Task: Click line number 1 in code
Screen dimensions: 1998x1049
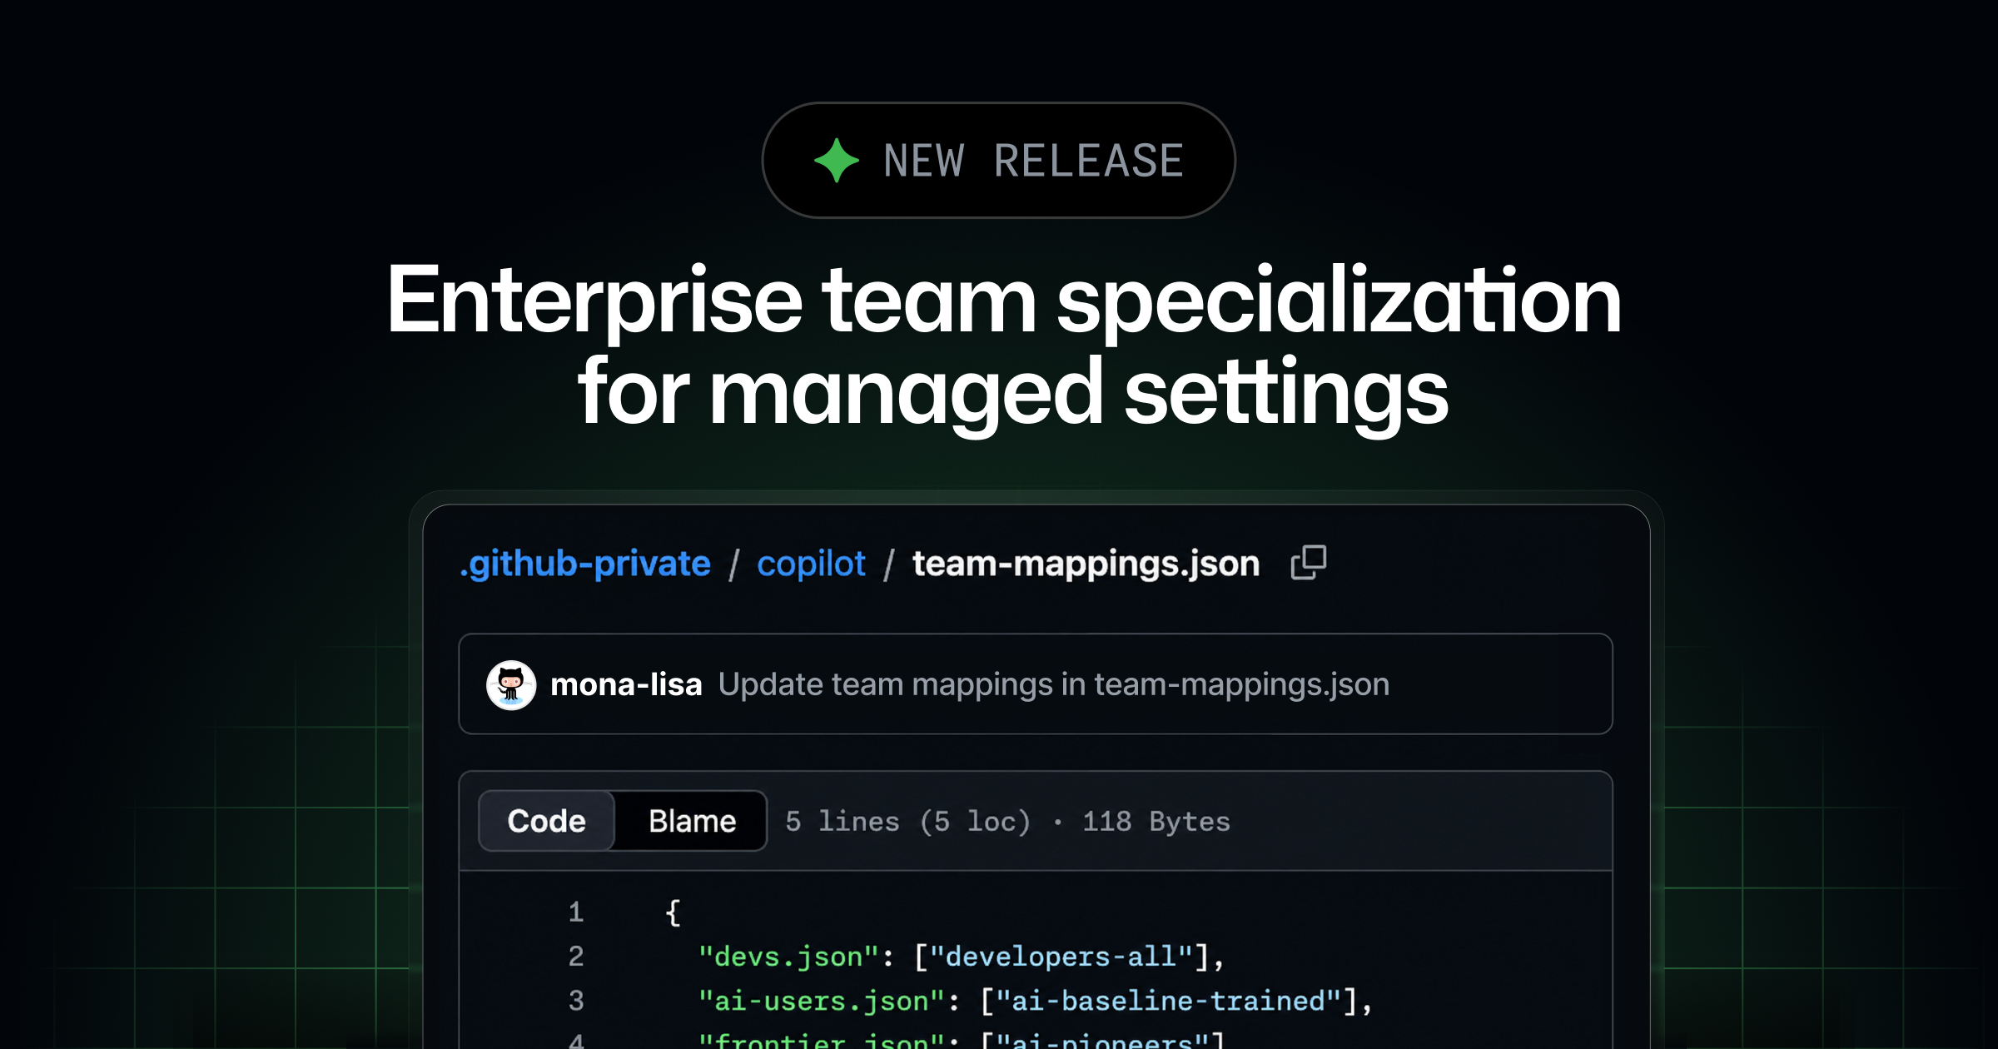Action: [x=576, y=912]
